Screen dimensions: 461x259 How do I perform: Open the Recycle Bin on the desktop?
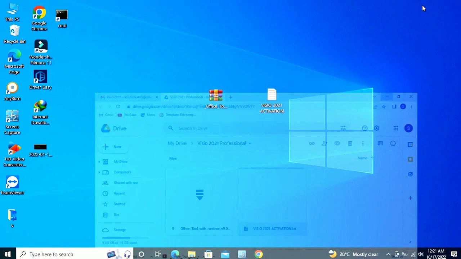click(x=14, y=35)
